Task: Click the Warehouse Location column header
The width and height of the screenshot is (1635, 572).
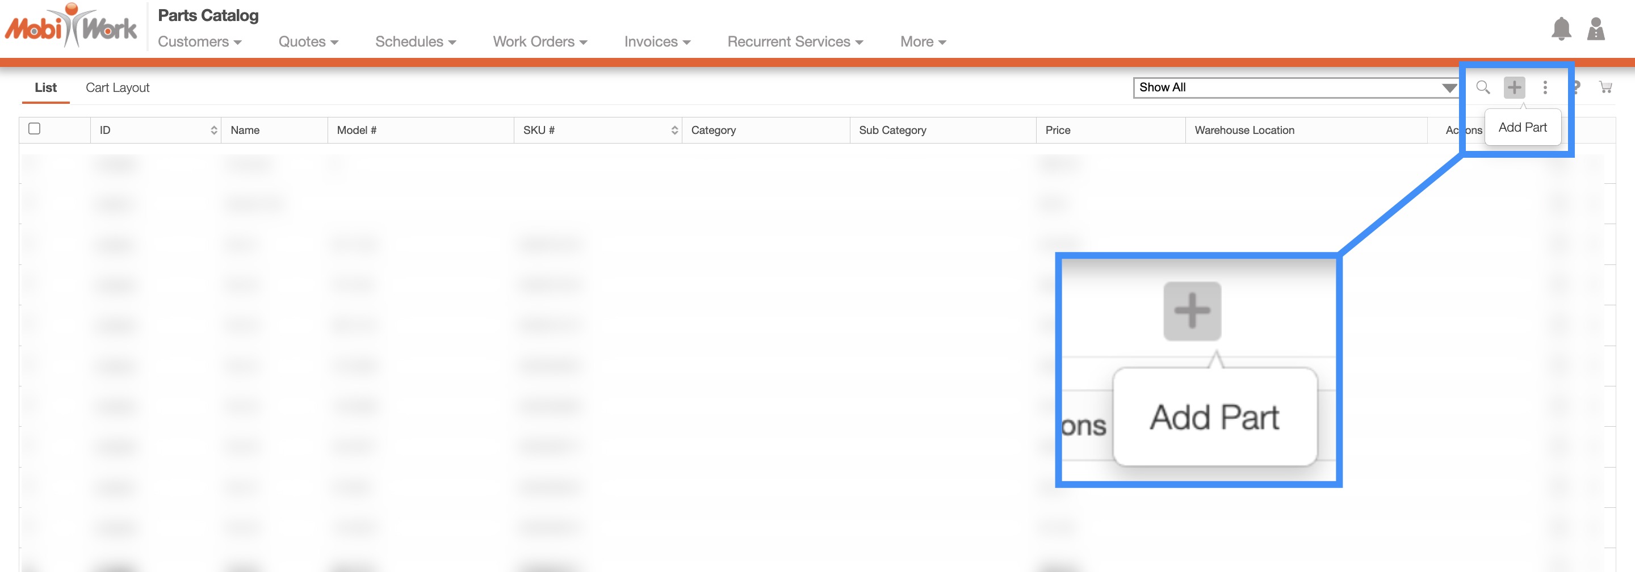Action: (x=1244, y=130)
